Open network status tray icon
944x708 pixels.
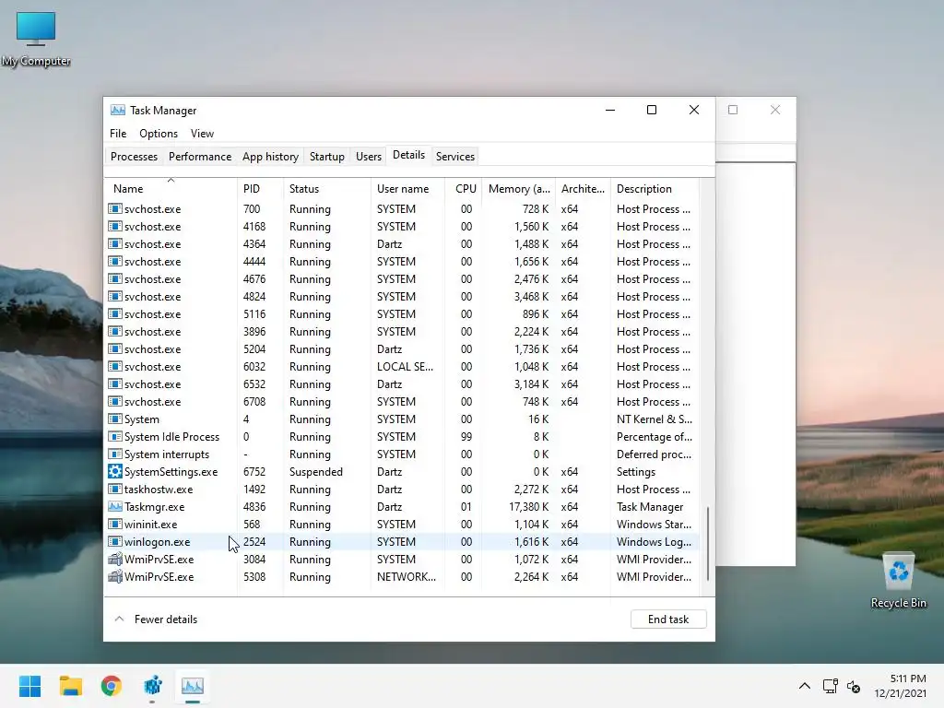click(x=831, y=686)
